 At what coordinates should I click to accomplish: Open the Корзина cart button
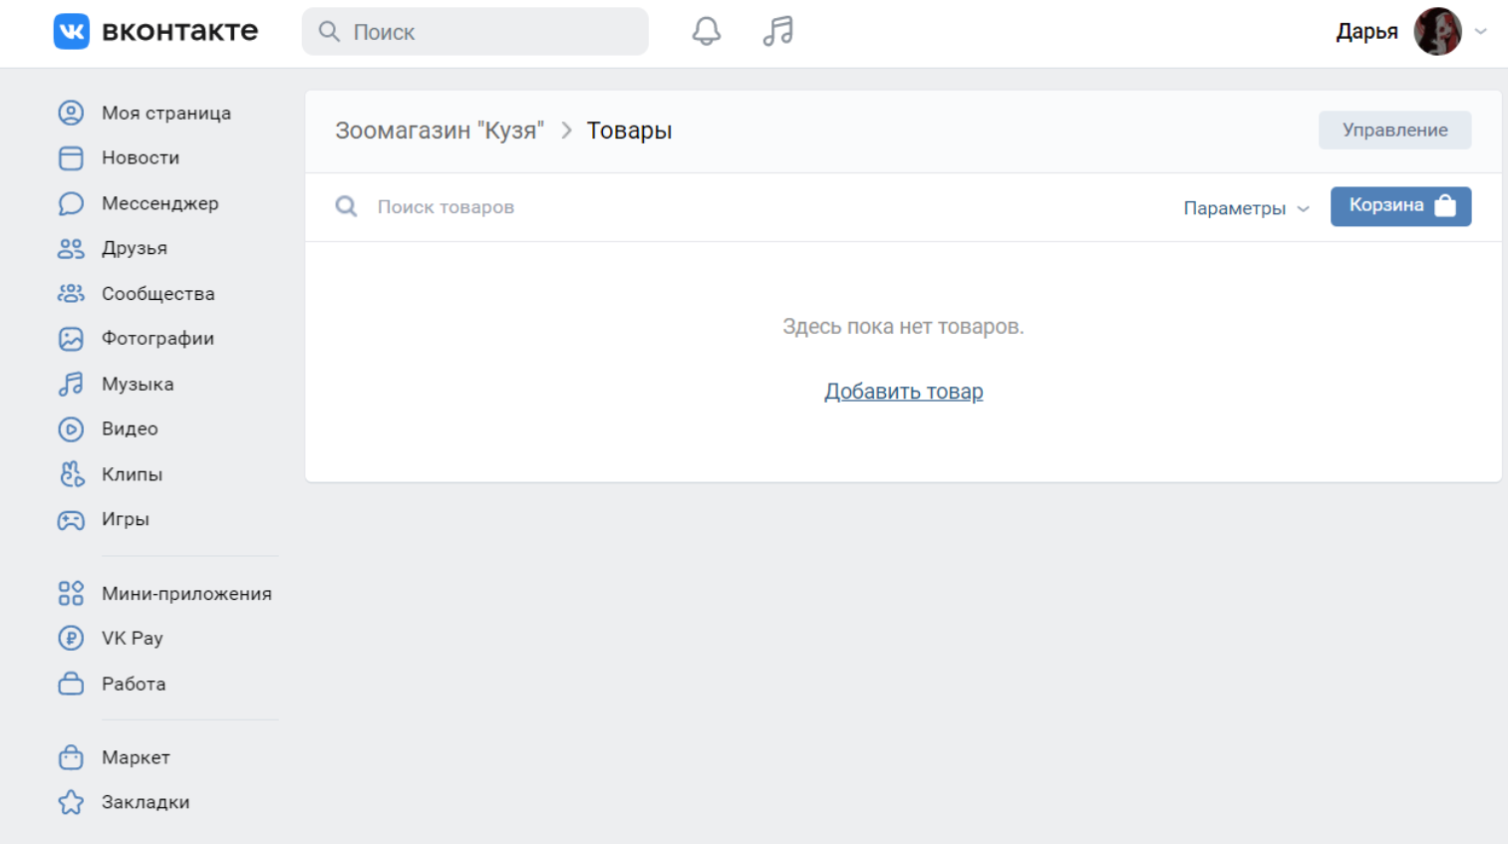tap(1400, 206)
